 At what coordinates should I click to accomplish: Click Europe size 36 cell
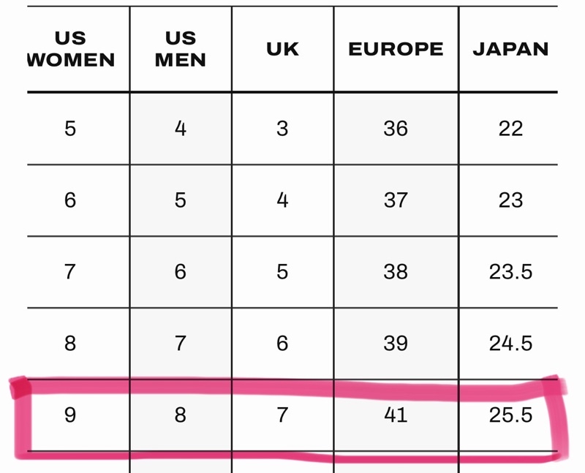[x=396, y=129]
